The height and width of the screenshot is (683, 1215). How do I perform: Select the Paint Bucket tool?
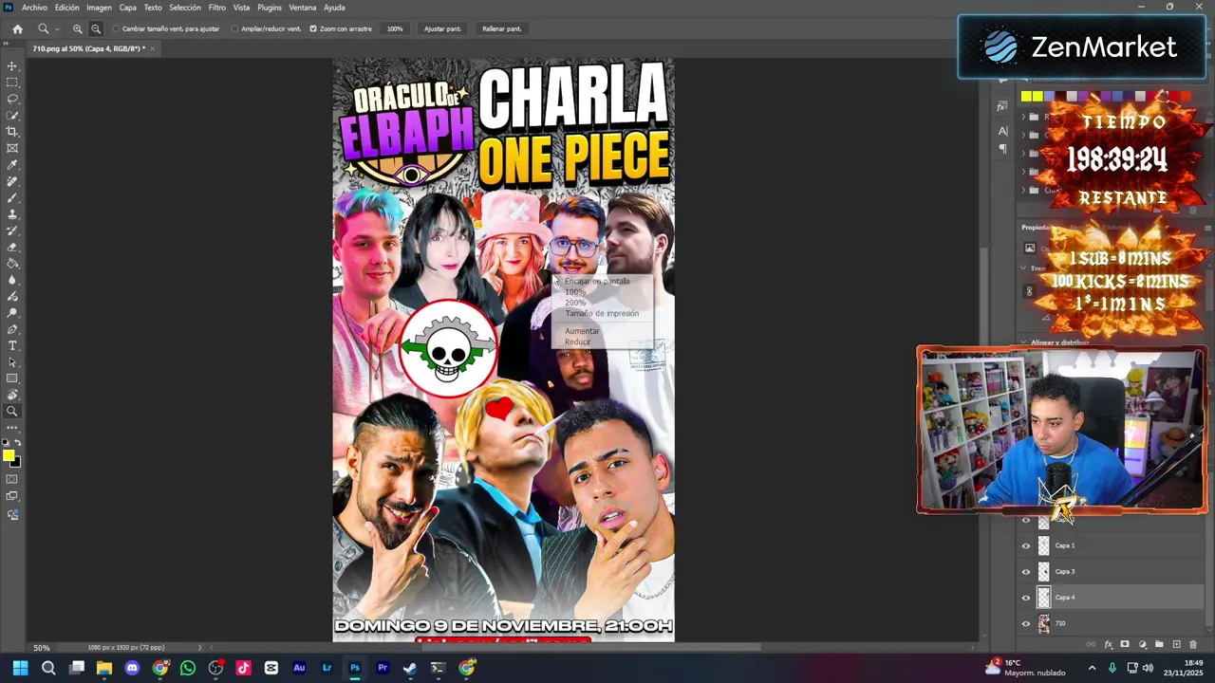click(12, 264)
